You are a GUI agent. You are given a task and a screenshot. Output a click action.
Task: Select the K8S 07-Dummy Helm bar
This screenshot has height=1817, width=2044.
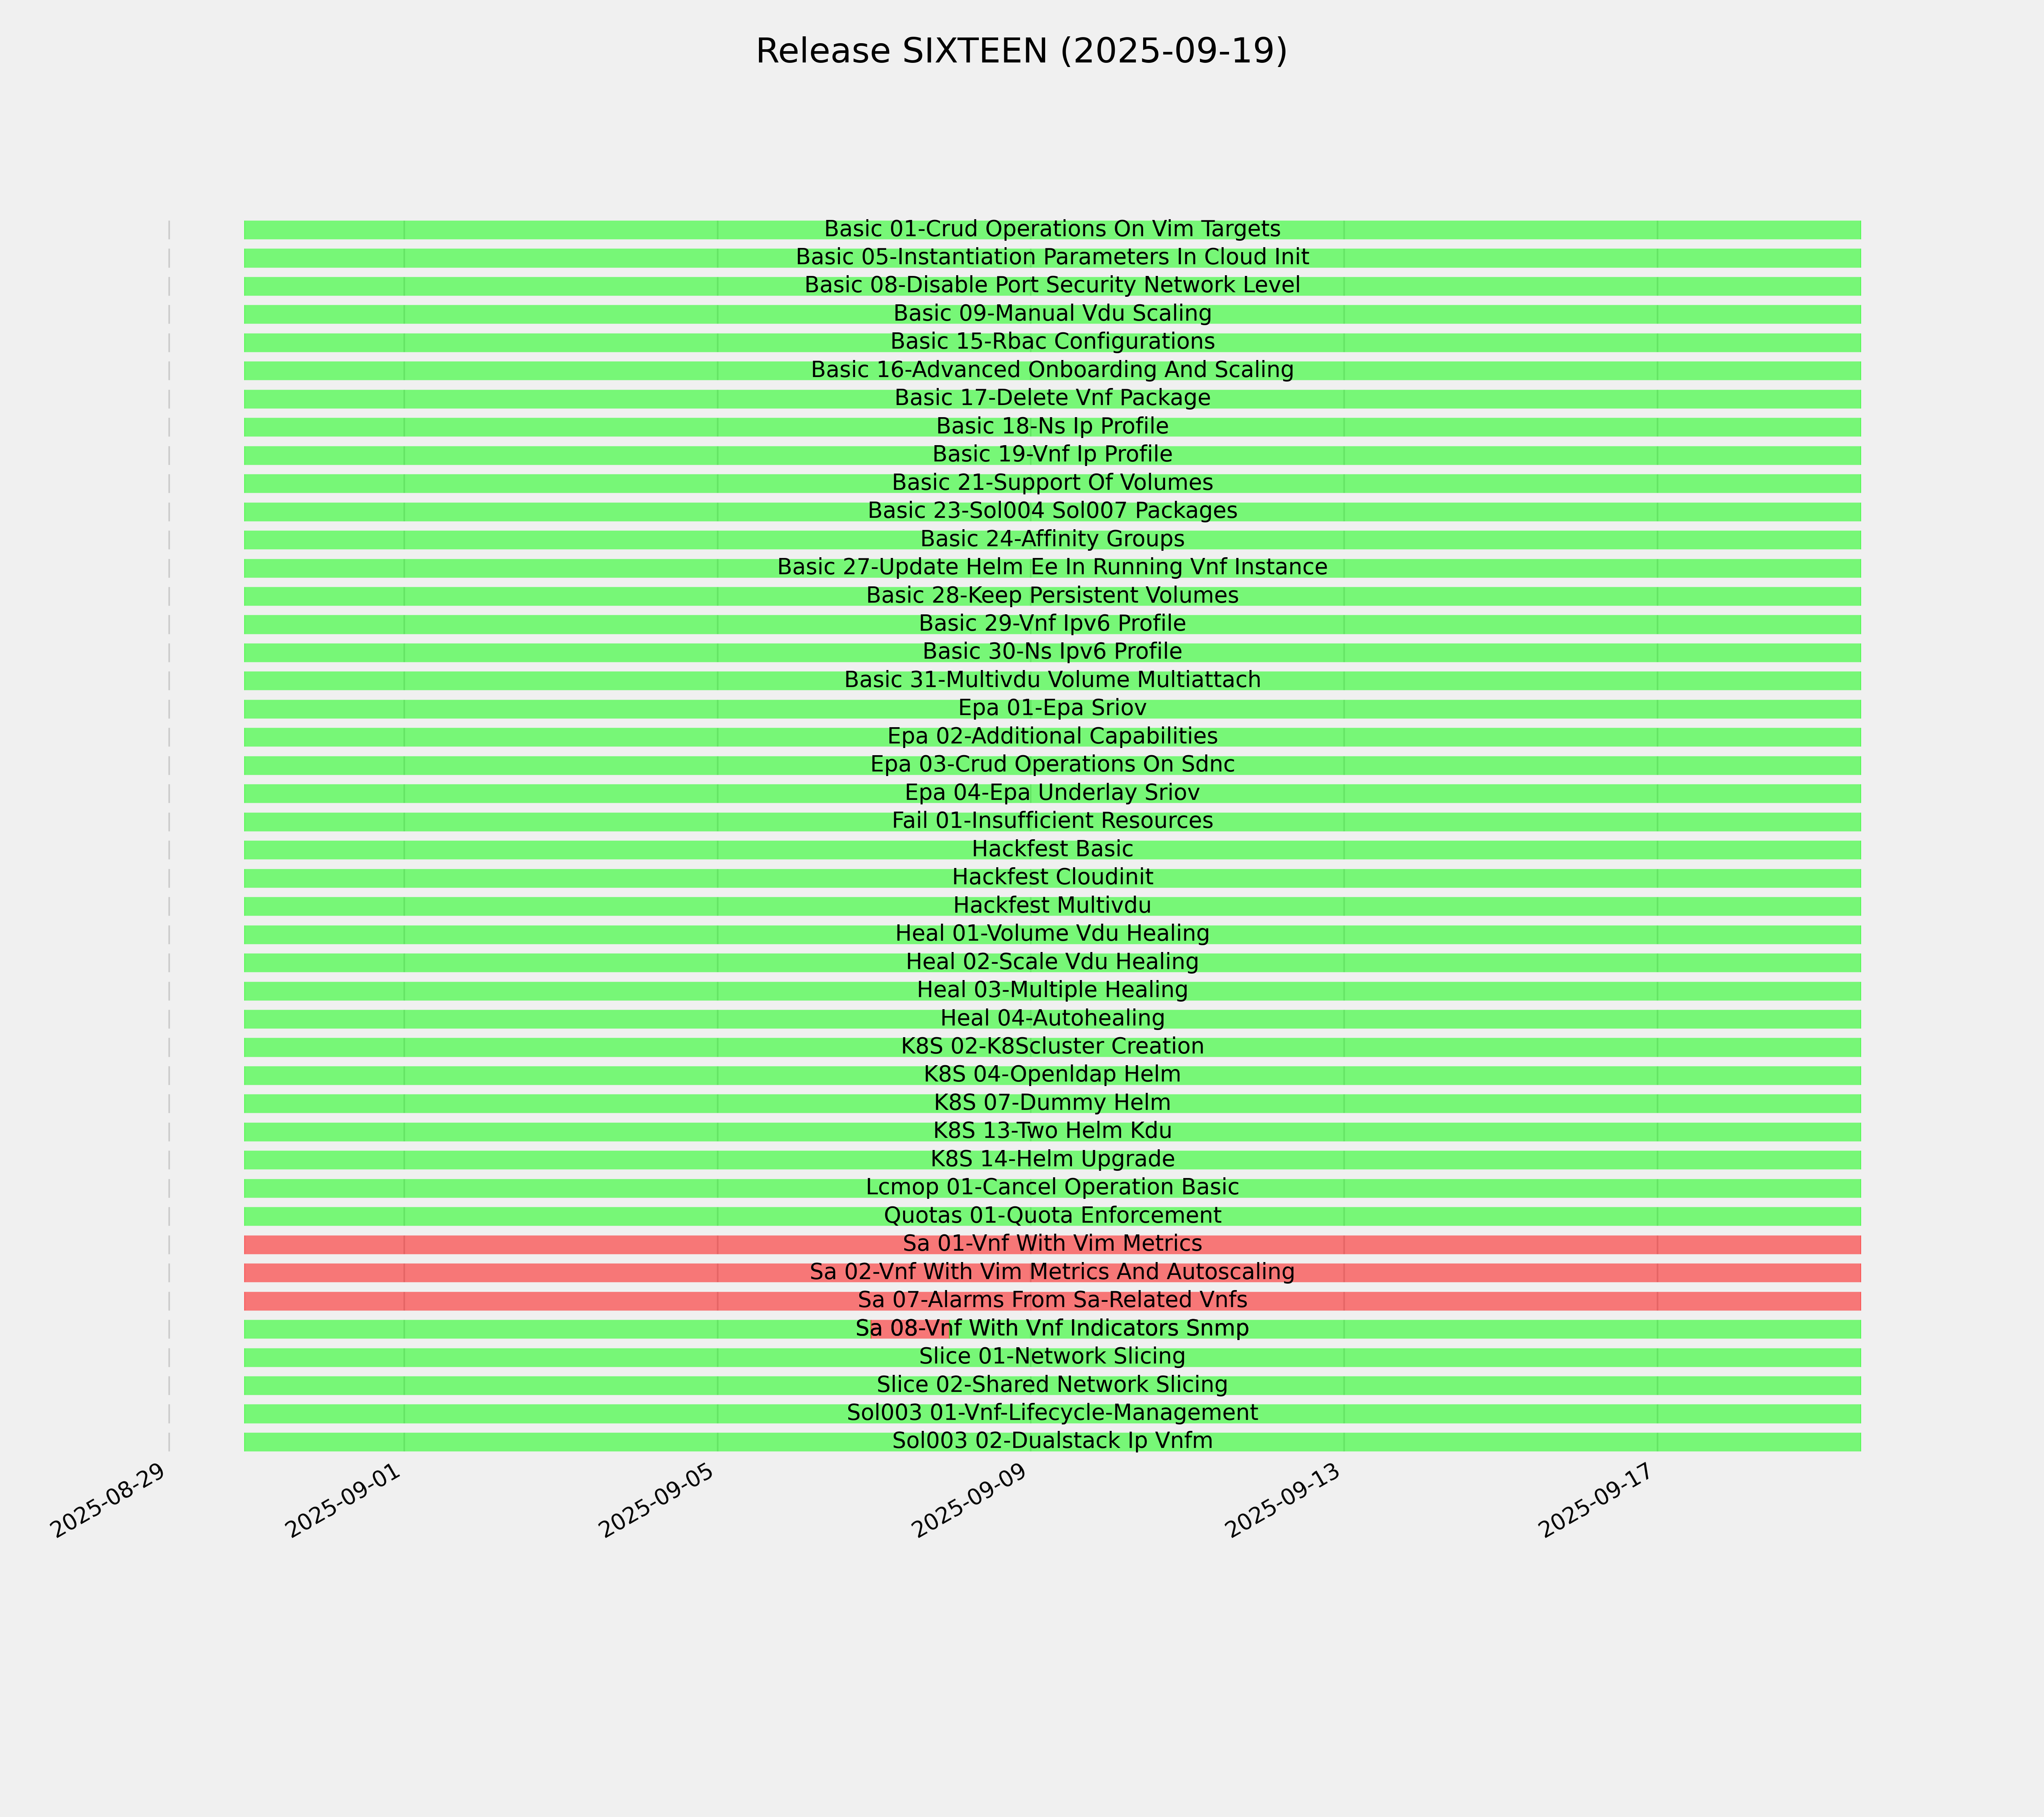[1052, 1103]
